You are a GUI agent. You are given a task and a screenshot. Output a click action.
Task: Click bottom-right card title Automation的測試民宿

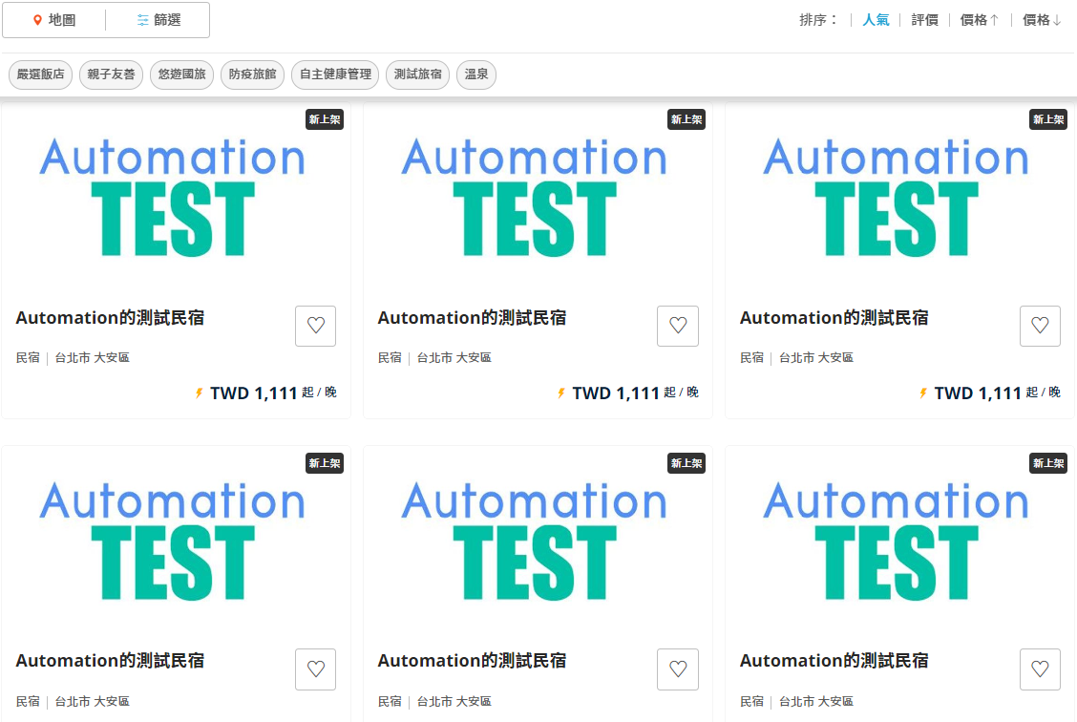(834, 661)
